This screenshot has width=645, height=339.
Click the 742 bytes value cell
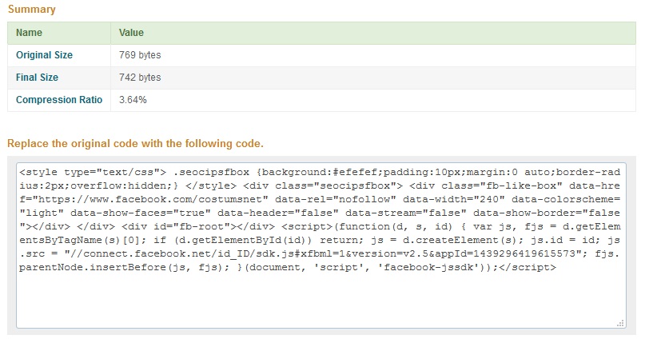tap(140, 78)
